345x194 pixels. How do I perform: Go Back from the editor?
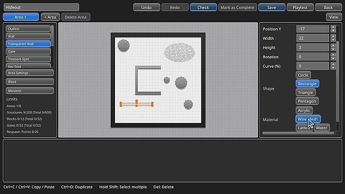[x=328, y=7]
